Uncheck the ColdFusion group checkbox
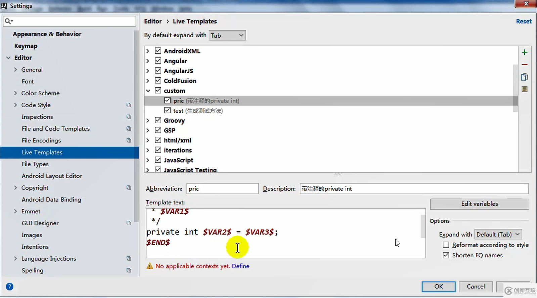This screenshot has height=298, width=537. point(158,81)
